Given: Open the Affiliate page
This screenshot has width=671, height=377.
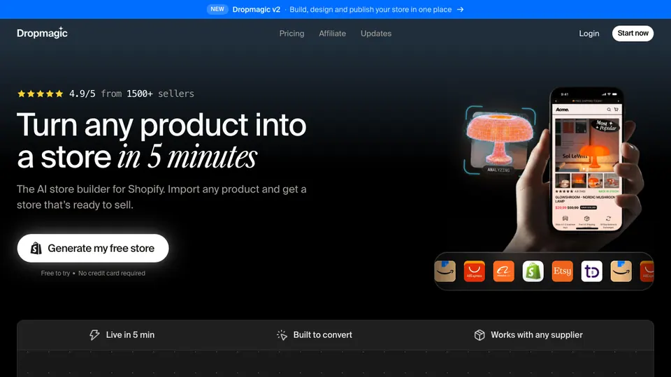Looking at the screenshot, I should coord(332,34).
